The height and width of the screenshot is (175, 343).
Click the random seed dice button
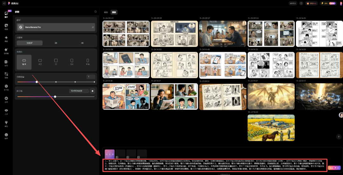(92, 91)
